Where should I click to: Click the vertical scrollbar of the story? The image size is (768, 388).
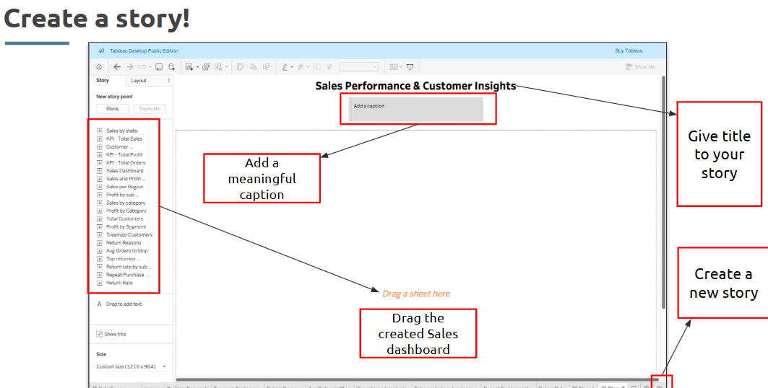click(664, 192)
